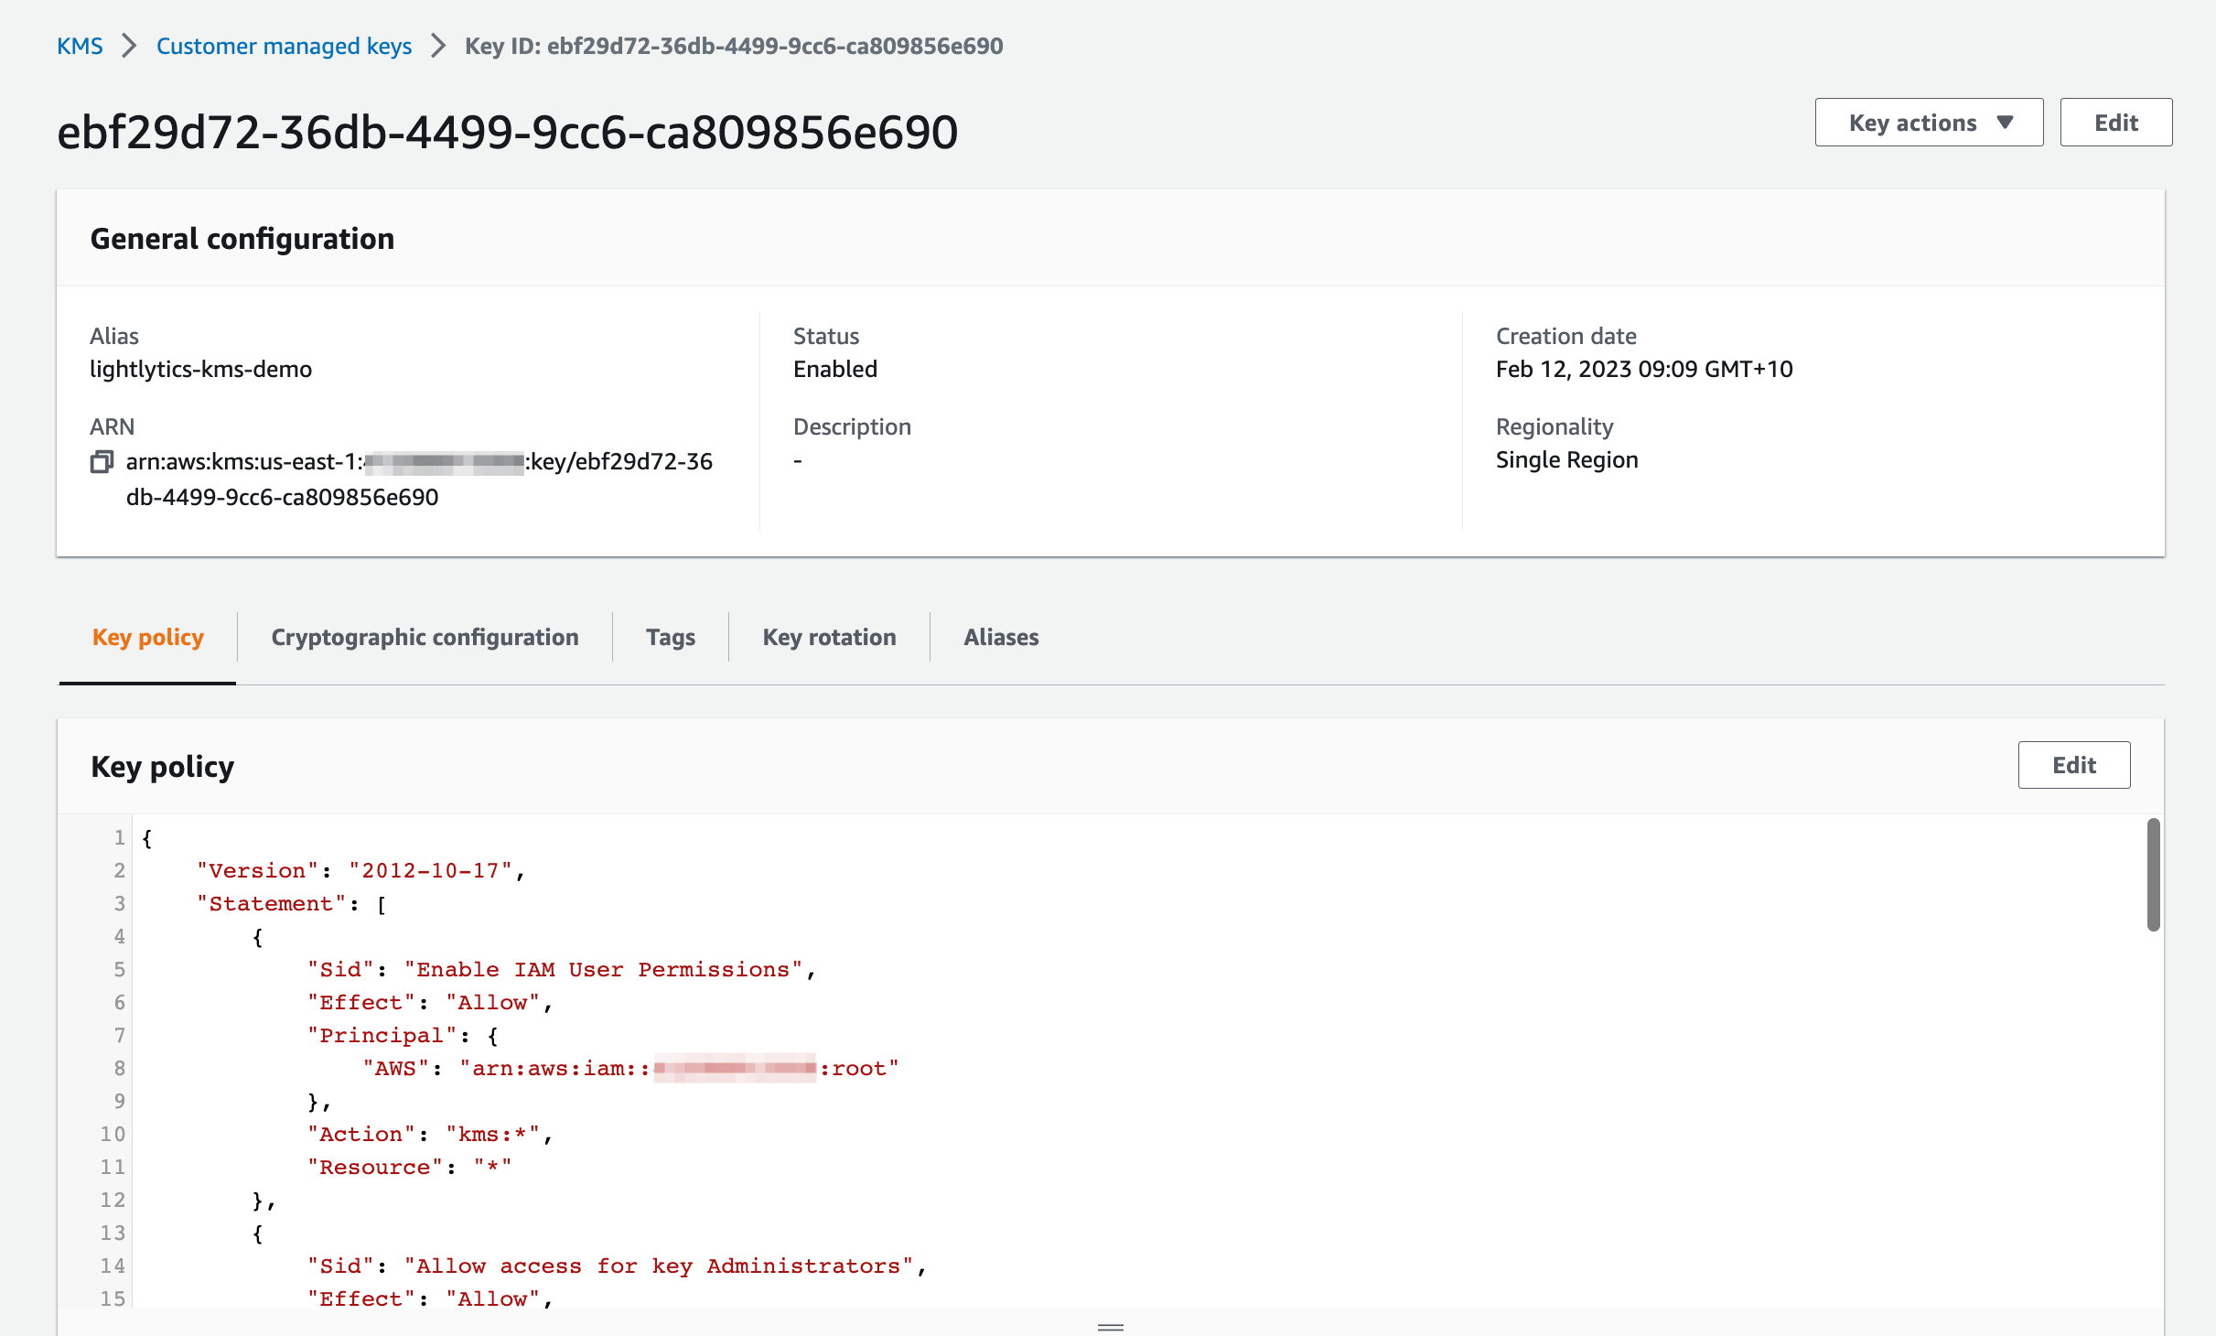Screen dimensions: 2216x1336
Task: Click the kms:* Action line
Action: coord(430,1134)
